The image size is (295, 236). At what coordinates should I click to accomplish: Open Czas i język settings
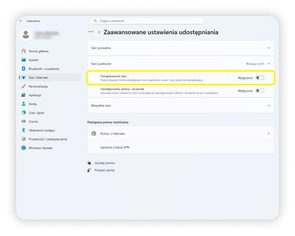[x=50, y=113]
